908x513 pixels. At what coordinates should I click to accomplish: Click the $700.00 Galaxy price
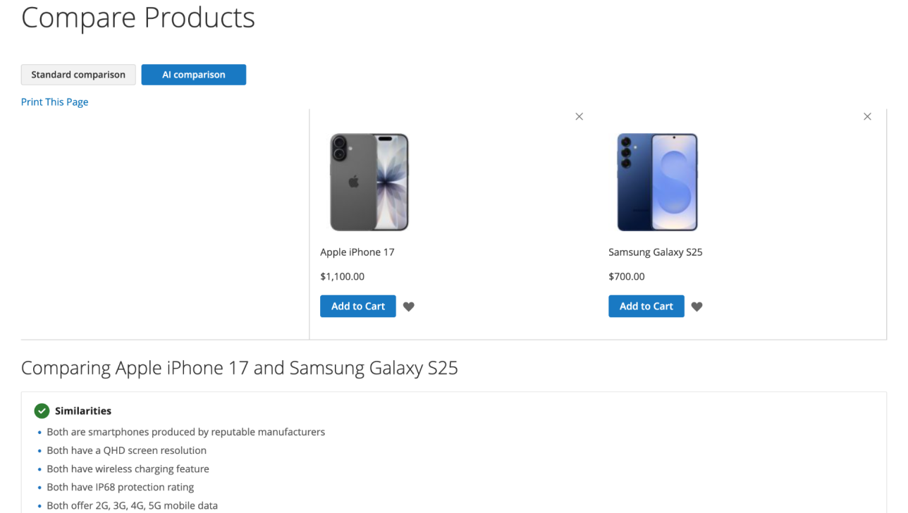pyautogui.click(x=627, y=277)
